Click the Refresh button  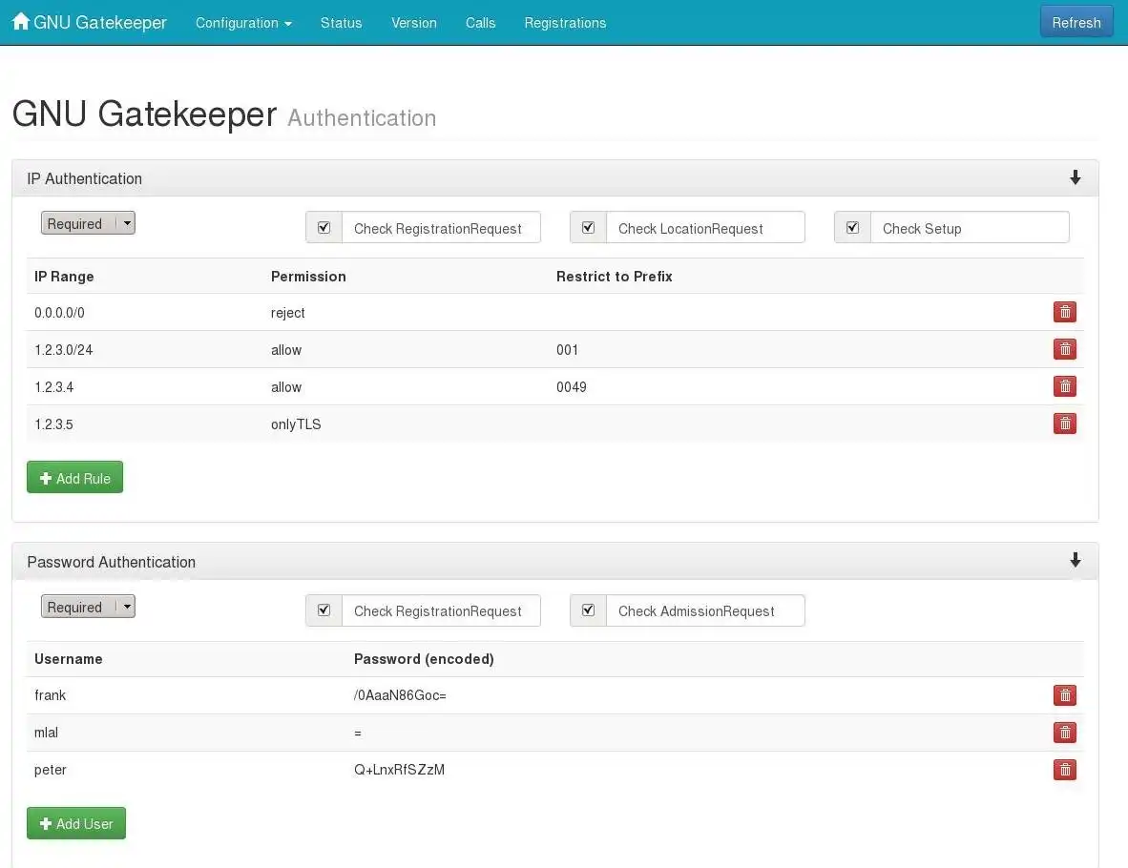(x=1076, y=22)
